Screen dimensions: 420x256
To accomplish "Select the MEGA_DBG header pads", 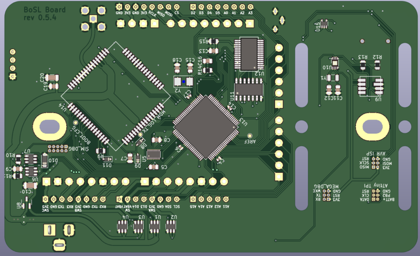I will click(x=327, y=195).
